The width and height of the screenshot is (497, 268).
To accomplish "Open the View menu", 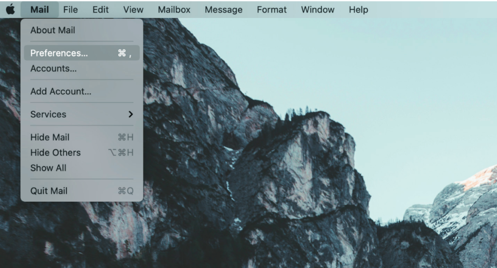I will click(x=133, y=10).
